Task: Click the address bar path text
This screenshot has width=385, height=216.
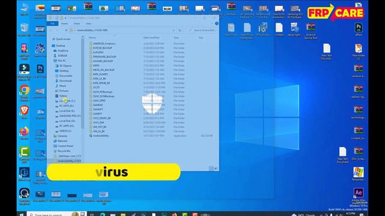Action: coord(92,31)
